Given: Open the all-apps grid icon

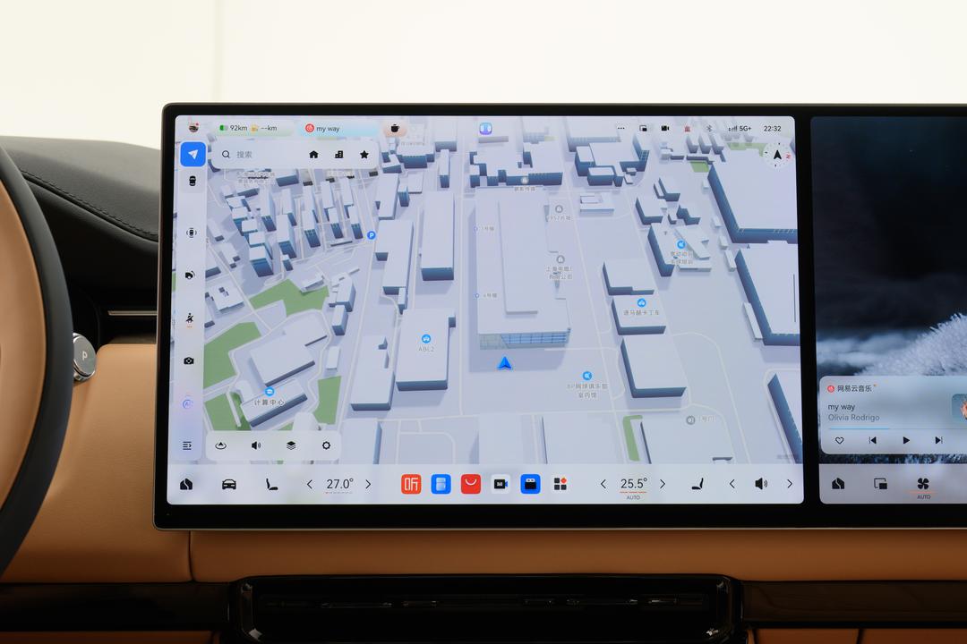Looking at the screenshot, I should tap(560, 485).
